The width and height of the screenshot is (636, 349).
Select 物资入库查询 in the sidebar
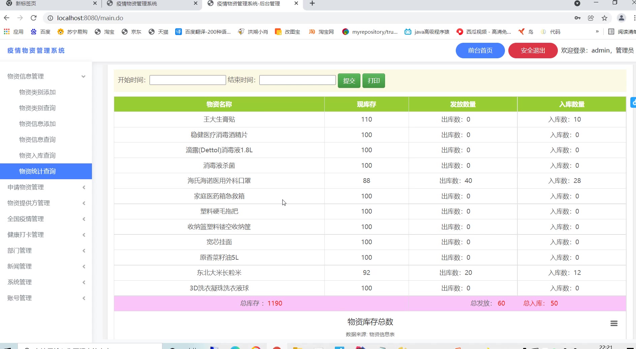[37, 156]
